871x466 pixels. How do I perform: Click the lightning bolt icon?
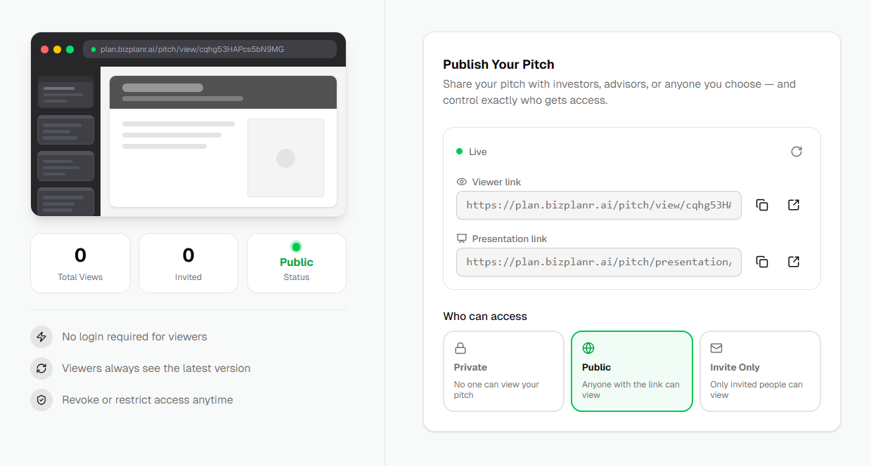[41, 337]
